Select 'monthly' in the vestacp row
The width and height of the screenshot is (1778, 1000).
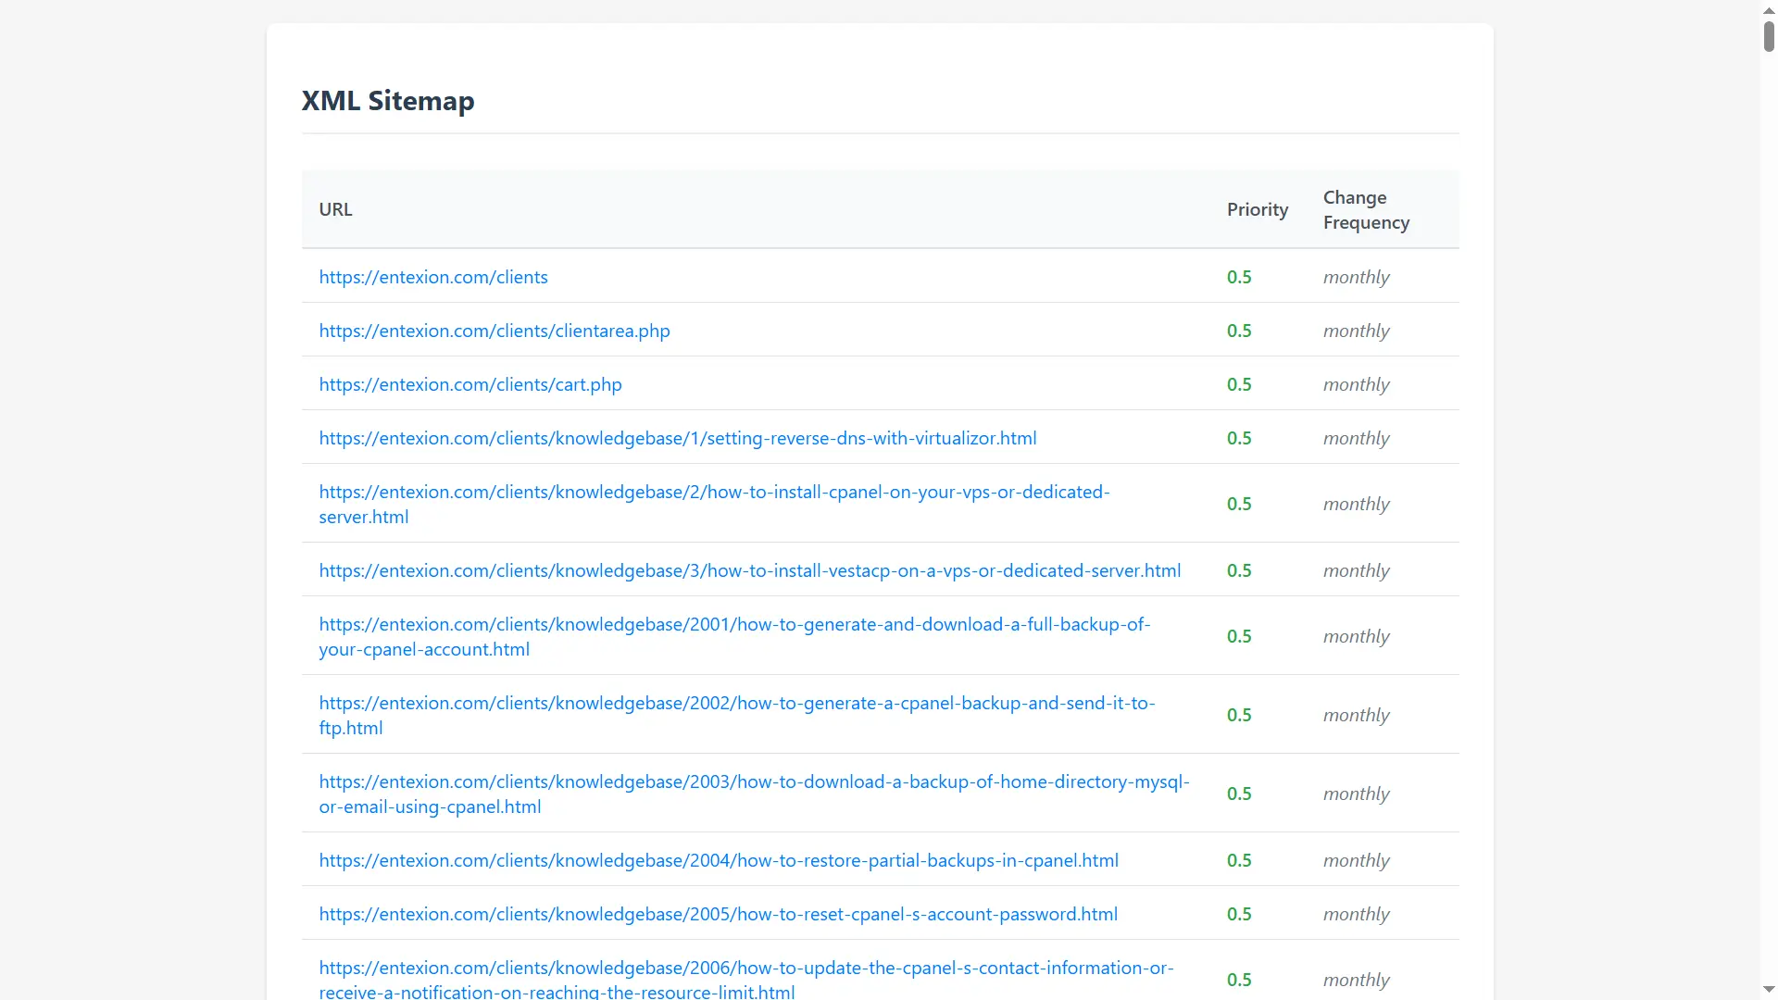click(x=1357, y=570)
